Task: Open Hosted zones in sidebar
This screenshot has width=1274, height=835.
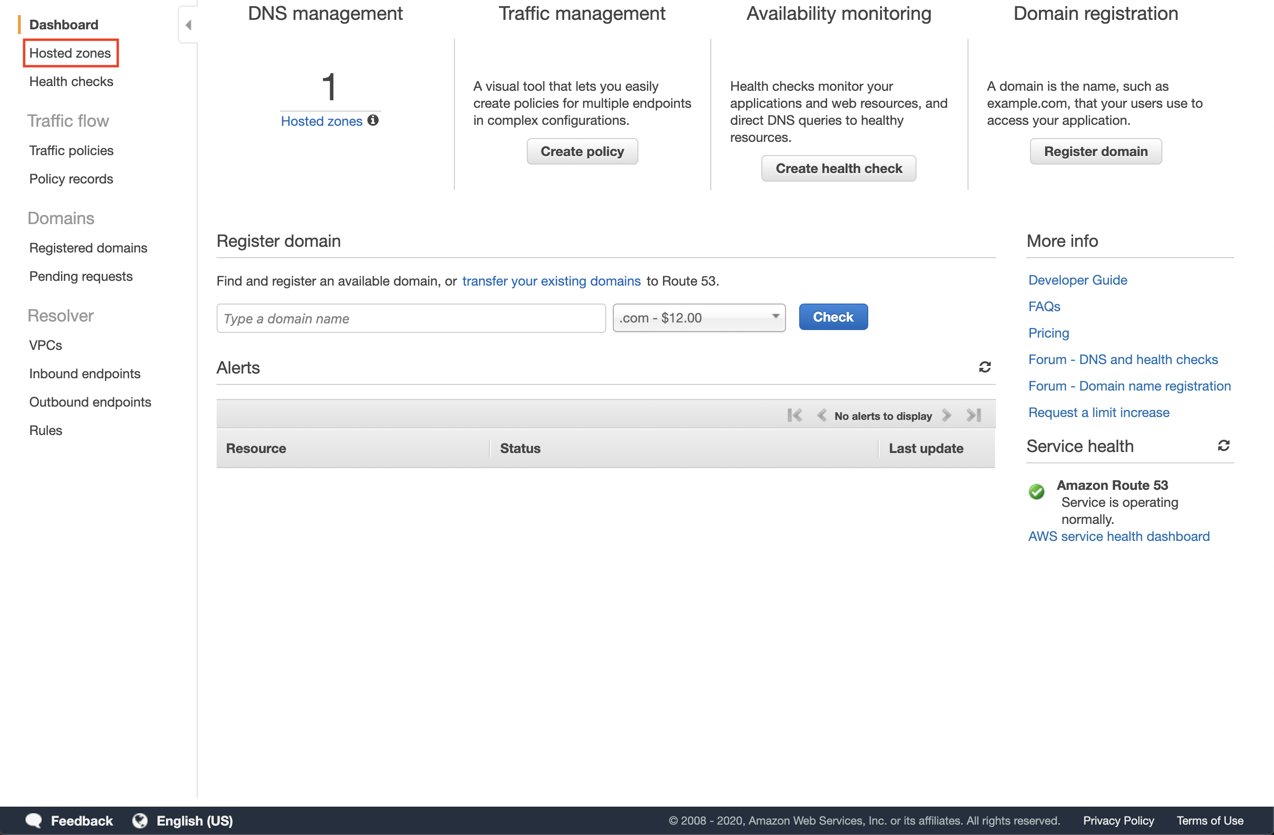Action: pos(70,53)
